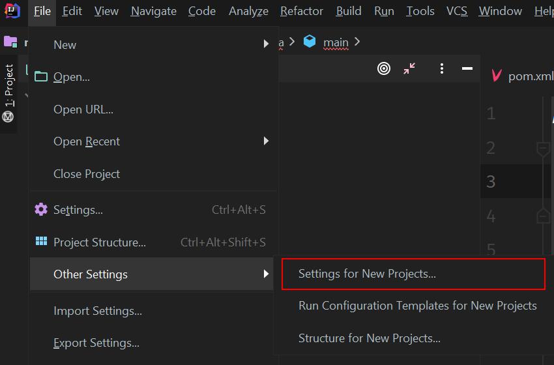Click the main module cube icon in breadcrumb
554x365 pixels.
(x=310, y=41)
